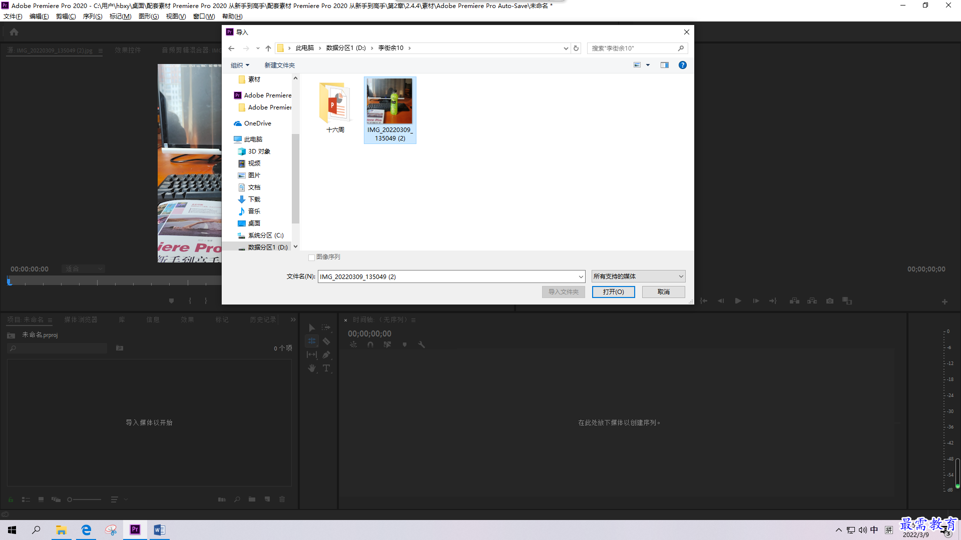
Task: Open the Organize dropdown menu
Action: [240, 65]
